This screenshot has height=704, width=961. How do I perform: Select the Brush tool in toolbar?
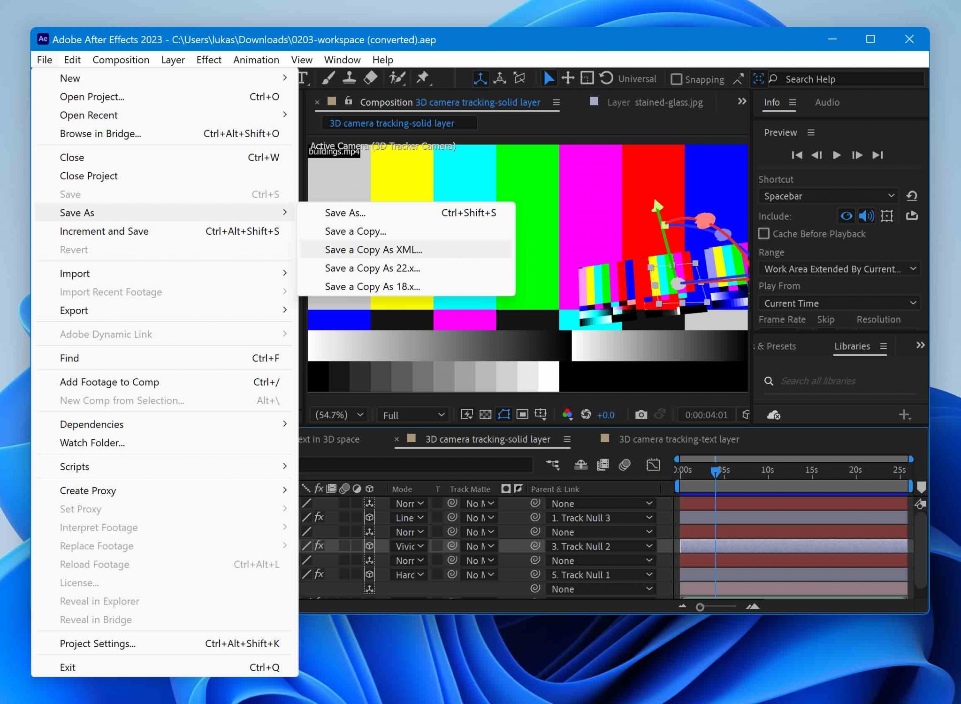pyautogui.click(x=328, y=78)
